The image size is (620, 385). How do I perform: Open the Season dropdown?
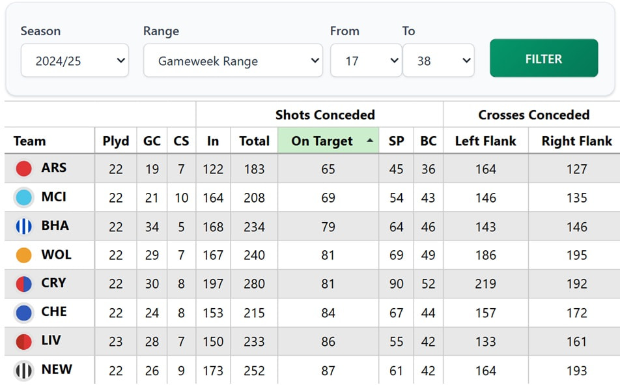coord(74,59)
